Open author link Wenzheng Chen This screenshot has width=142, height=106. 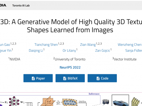(130, 45)
